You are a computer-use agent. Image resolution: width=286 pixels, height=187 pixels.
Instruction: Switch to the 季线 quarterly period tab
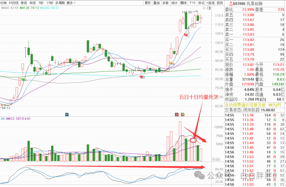[x=24, y=3]
